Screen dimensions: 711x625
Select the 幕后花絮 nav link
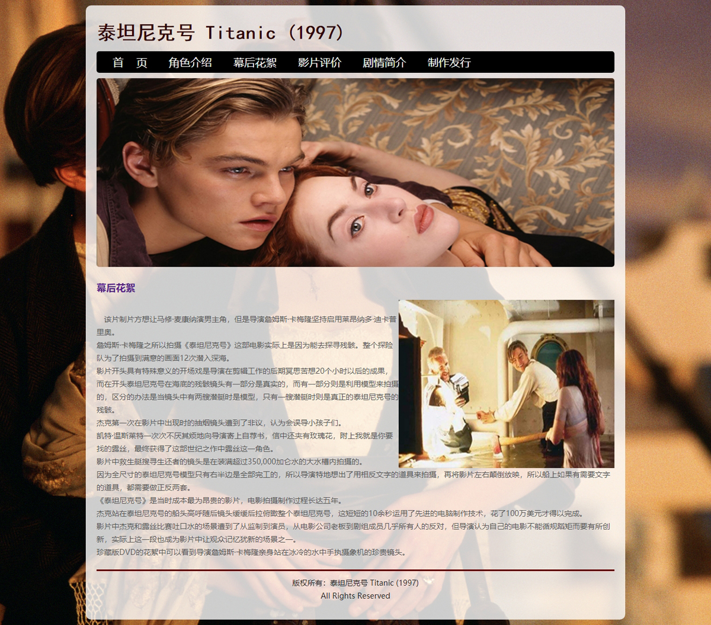(255, 62)
